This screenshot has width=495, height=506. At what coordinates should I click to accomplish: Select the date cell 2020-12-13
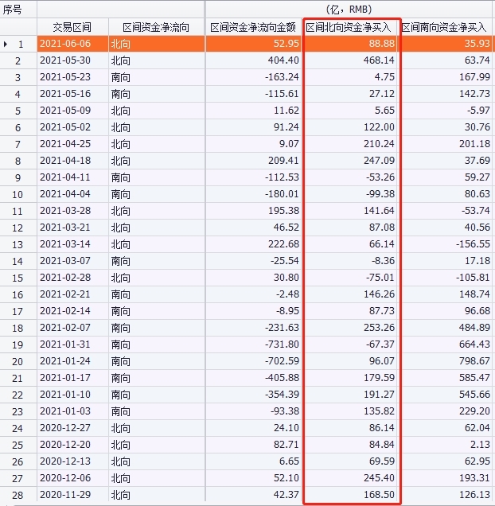(72, 461)
